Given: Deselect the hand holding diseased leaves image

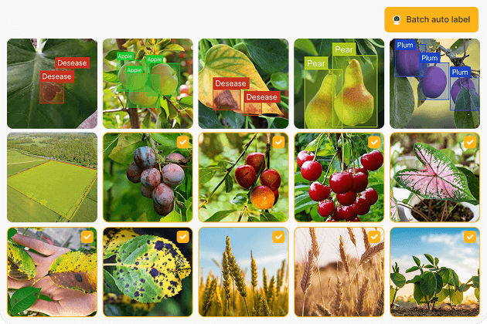Looking at the screenshot, I should (x=87, y=237).
